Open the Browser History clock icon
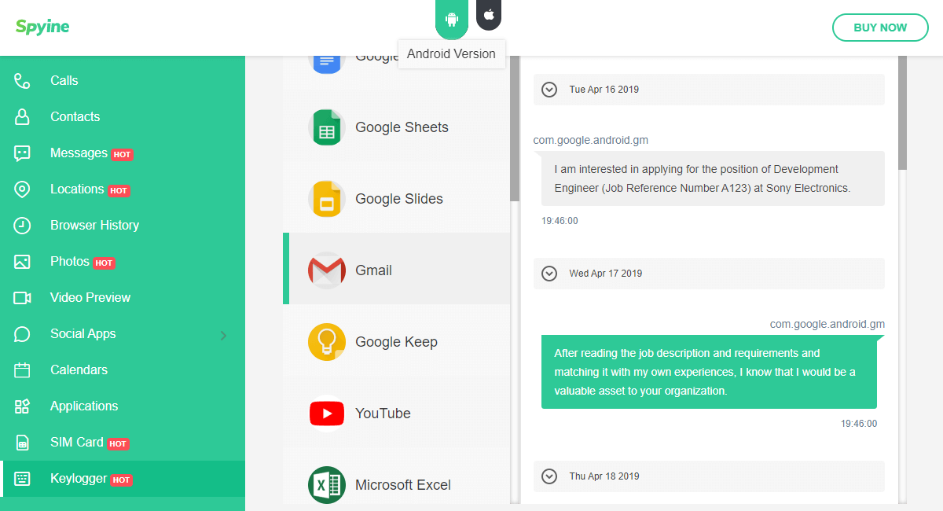Image resolution: width=943 pixels, height=511 pixels. [x=22, y=226]
